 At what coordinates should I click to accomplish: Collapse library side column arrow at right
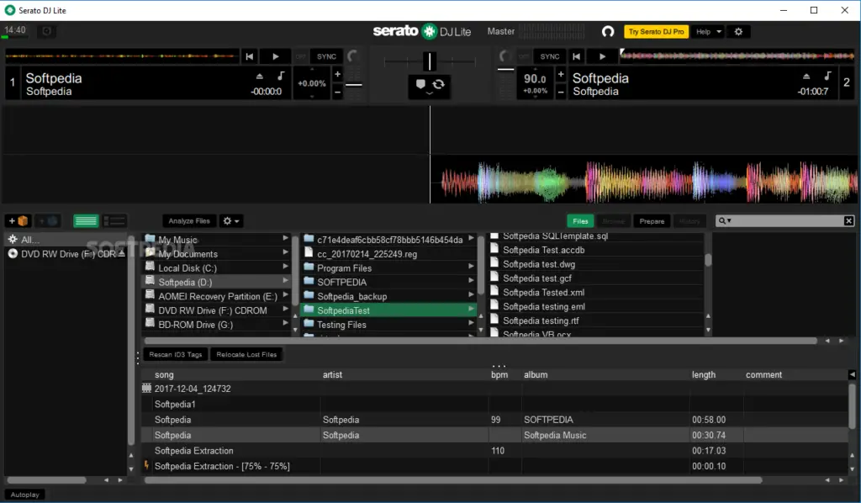coord(852,374)
